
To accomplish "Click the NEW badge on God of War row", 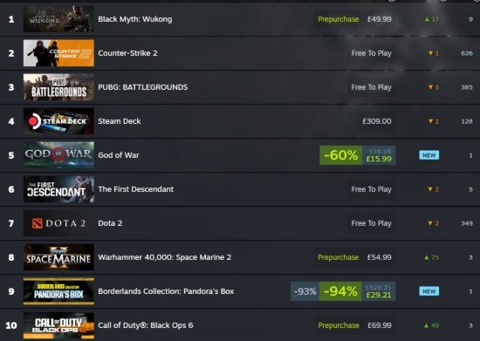I will point(429,155).
